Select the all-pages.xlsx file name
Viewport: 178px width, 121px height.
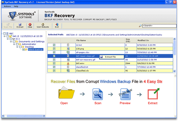83,52
